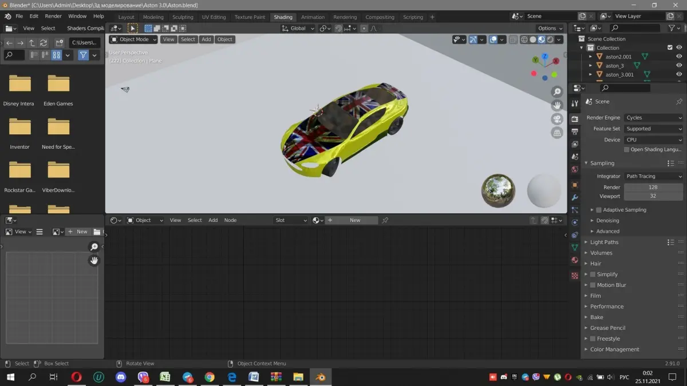The width and height of the screenshot is (687, 386).
Task: Click the zoom magnifier in 3D viewport
Action: (x=557, y=92)
